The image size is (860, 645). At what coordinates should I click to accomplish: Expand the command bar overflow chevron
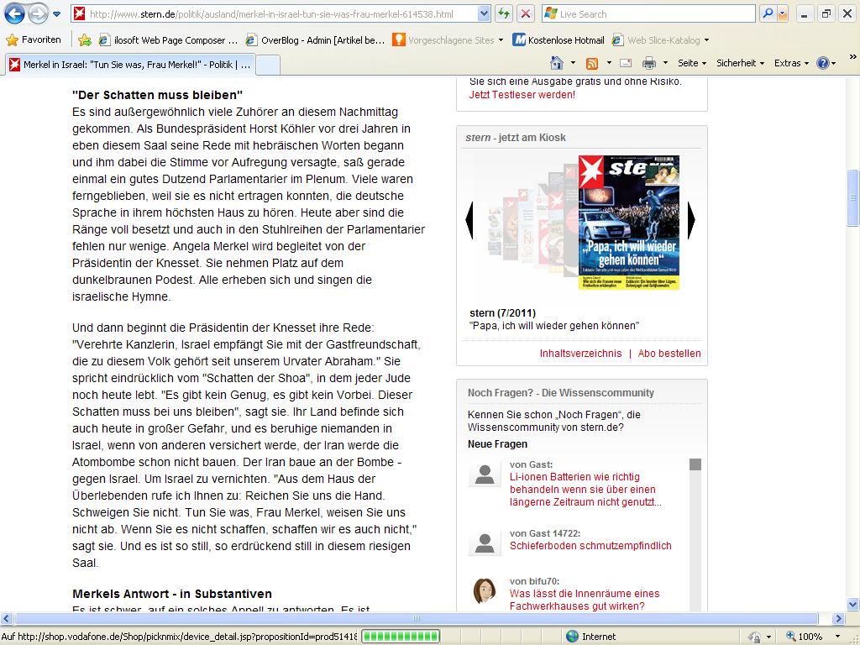click(x=852, y=56)
